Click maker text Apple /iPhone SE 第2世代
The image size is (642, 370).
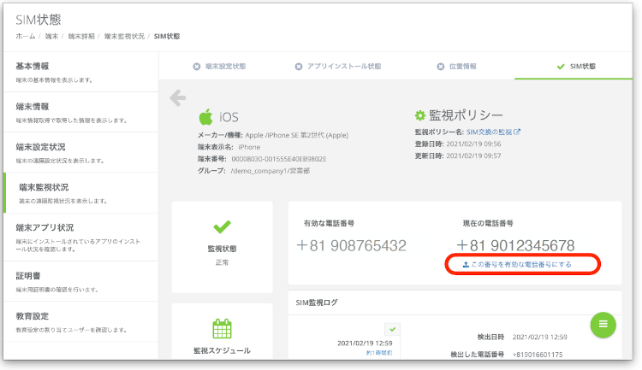[x=296, y=135]
